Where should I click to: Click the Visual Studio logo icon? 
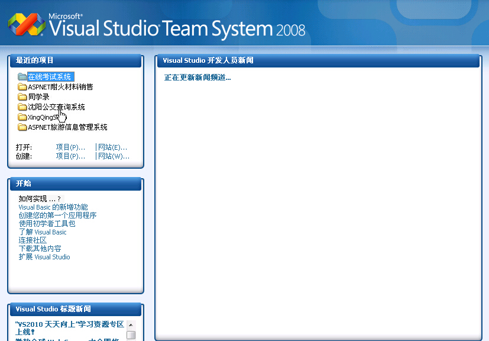click(x=27, y=24)
